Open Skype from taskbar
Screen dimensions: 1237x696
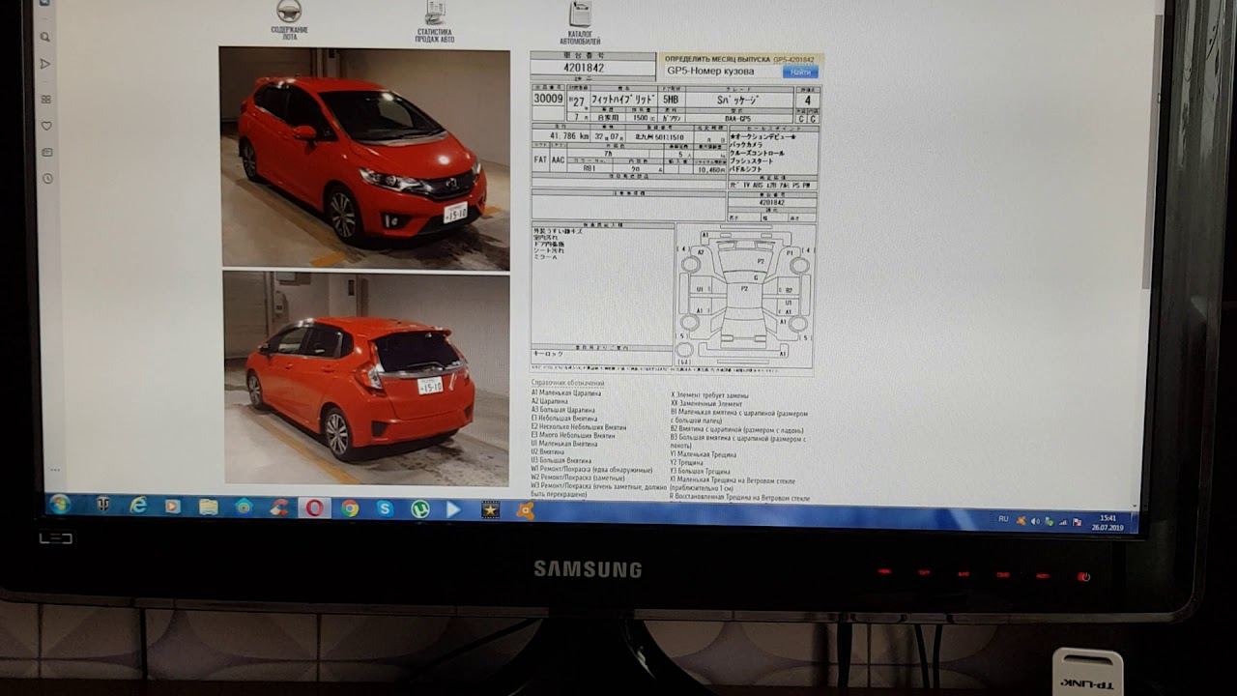tap(385, 508)
